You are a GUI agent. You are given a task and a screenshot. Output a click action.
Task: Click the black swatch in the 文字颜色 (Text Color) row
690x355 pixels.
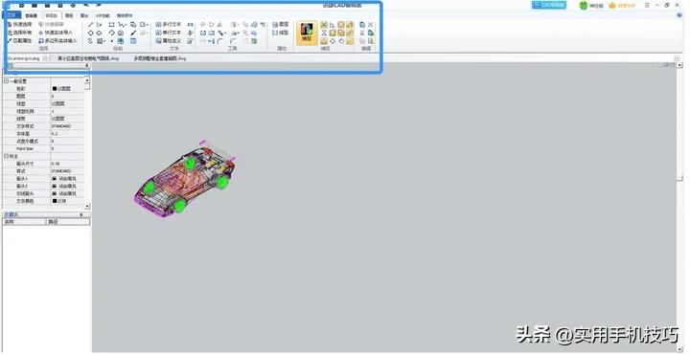tap(55, 201)
